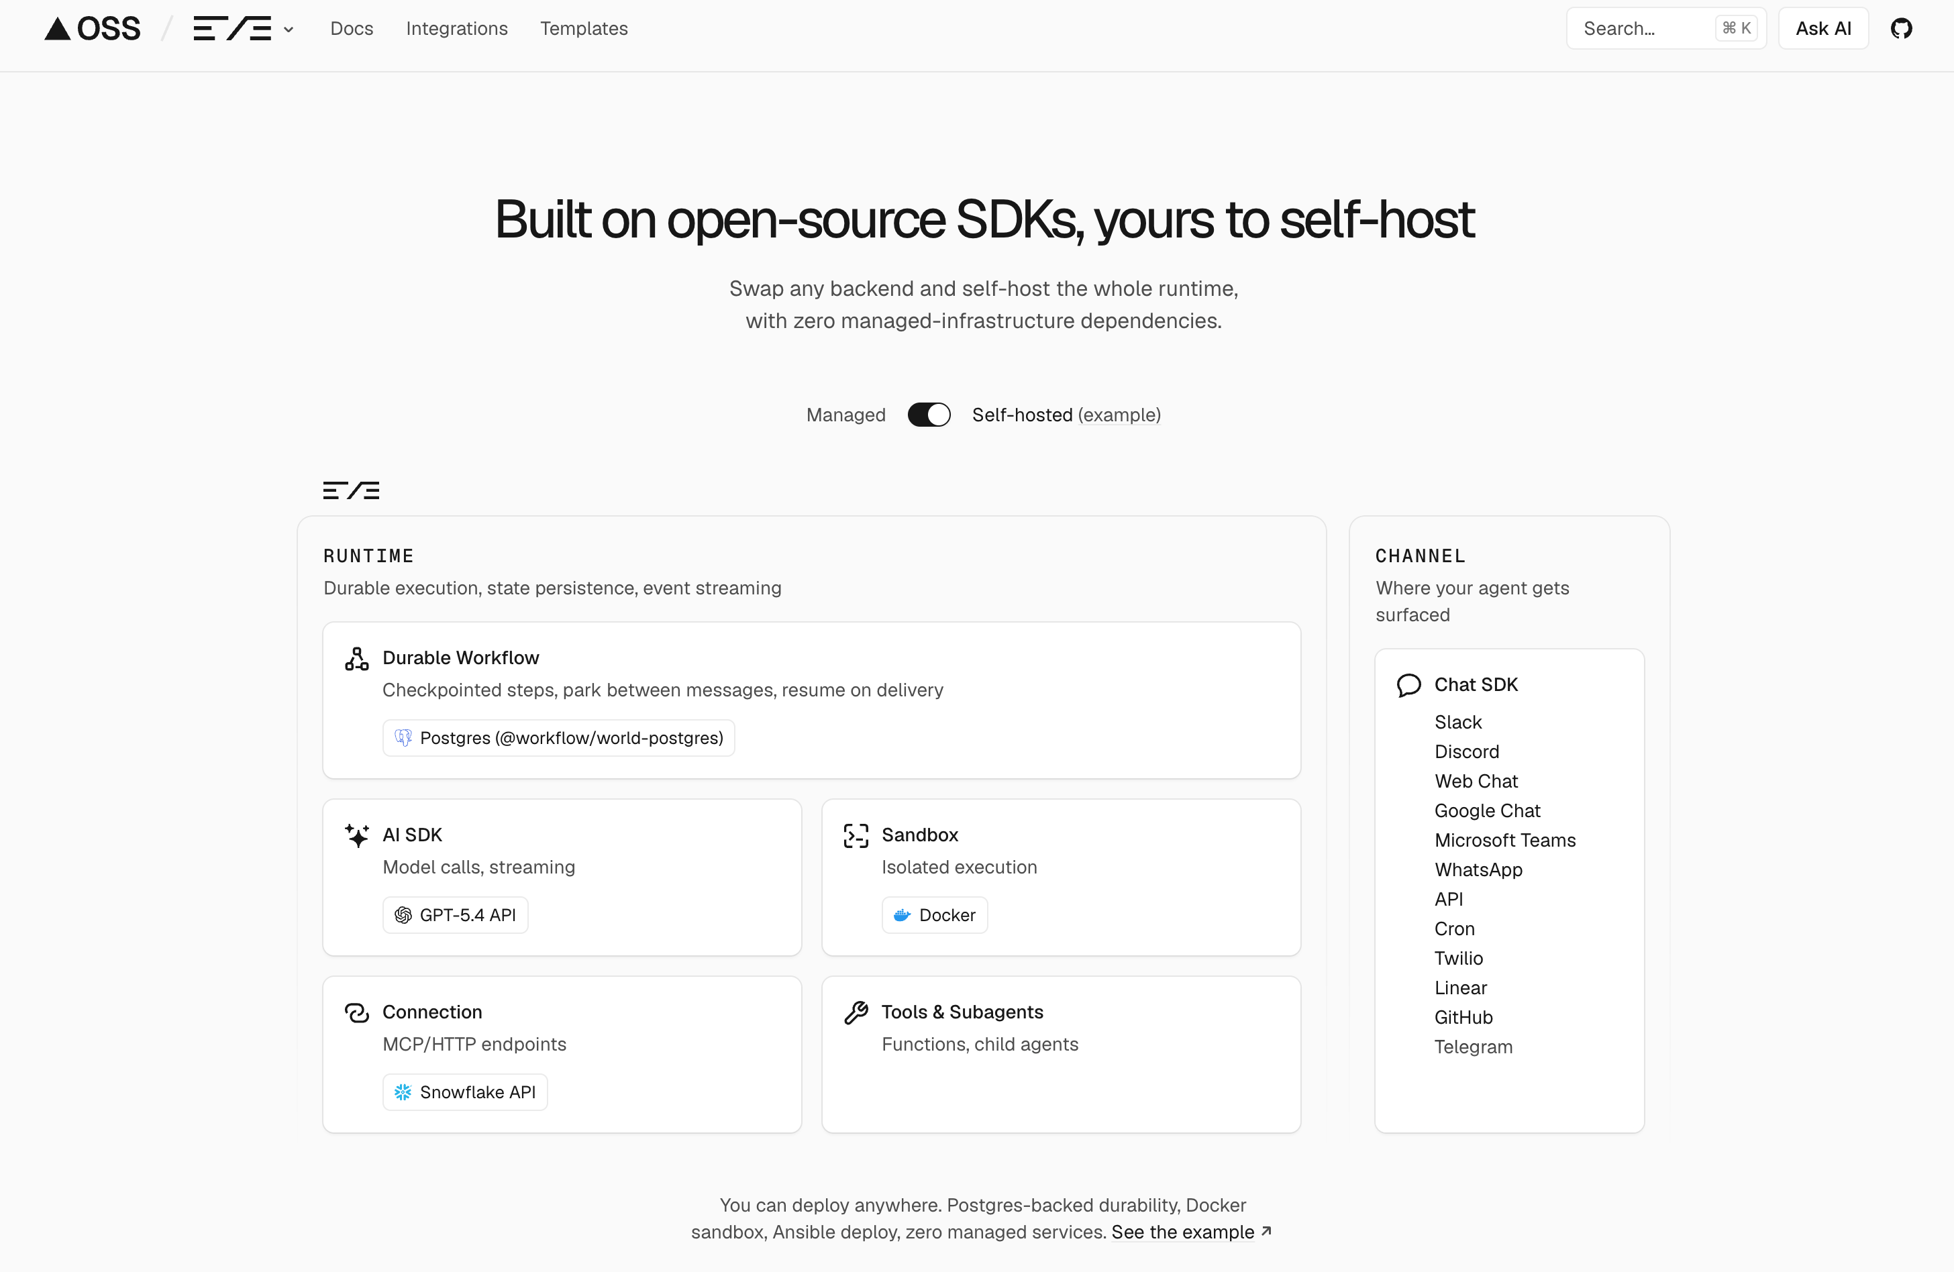Go to the Integrations page
1954x1272 pixels.
coord(456,29)
